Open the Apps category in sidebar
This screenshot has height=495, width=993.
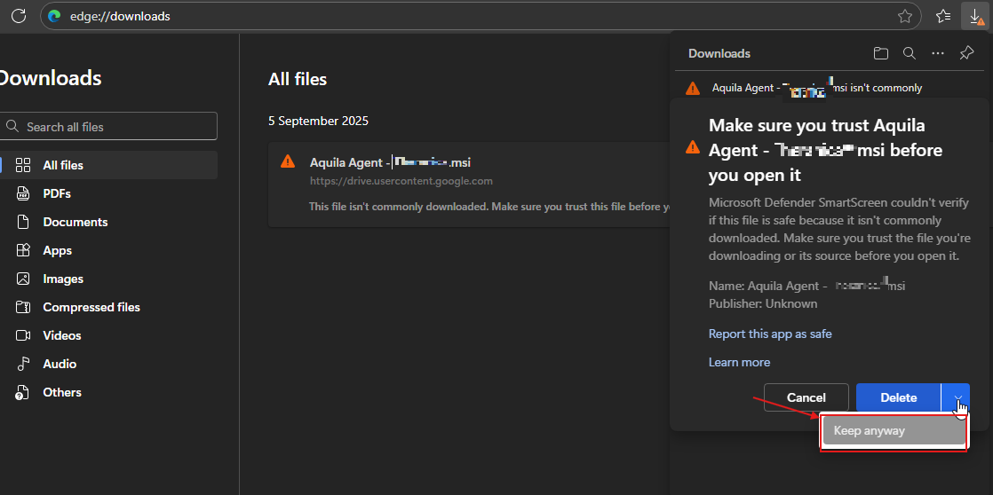[x=57, y=250]
